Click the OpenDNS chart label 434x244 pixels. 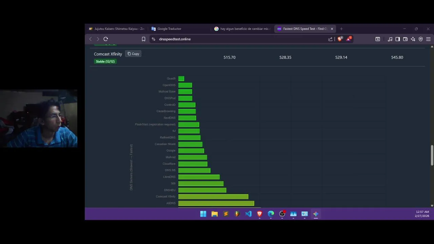click(x=169, y=85)
